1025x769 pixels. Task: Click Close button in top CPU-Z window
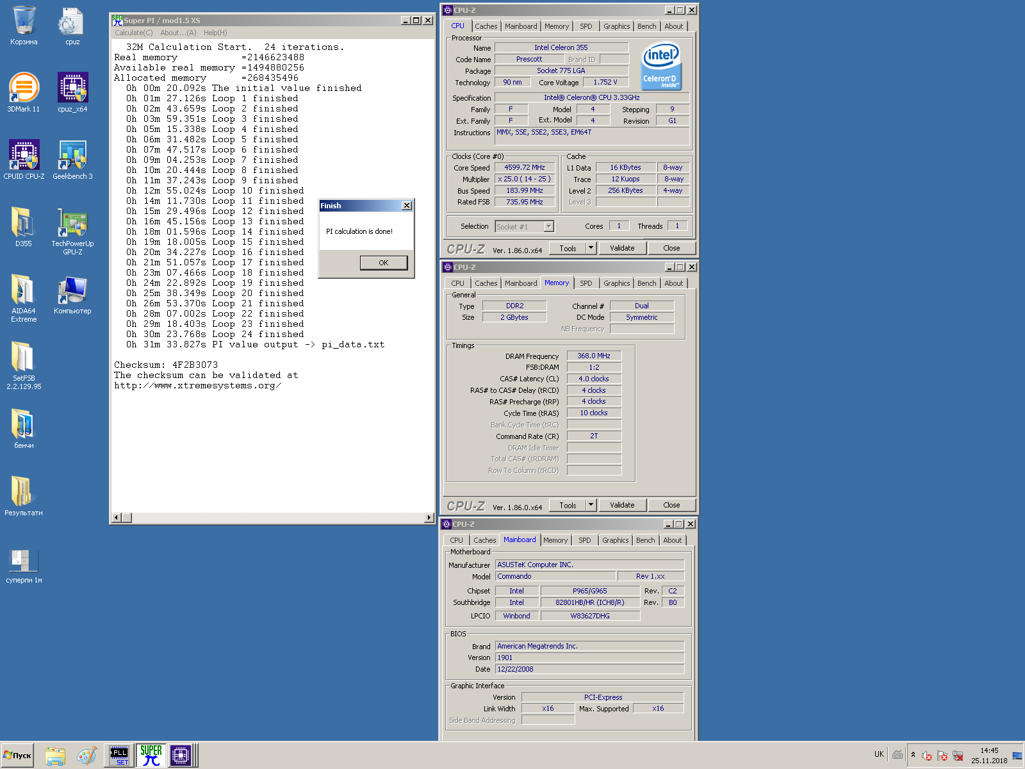click(671, 248)
